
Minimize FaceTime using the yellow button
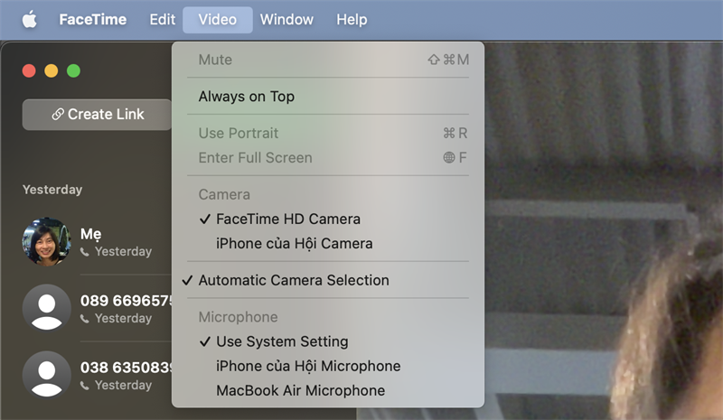tap(52, 70)
